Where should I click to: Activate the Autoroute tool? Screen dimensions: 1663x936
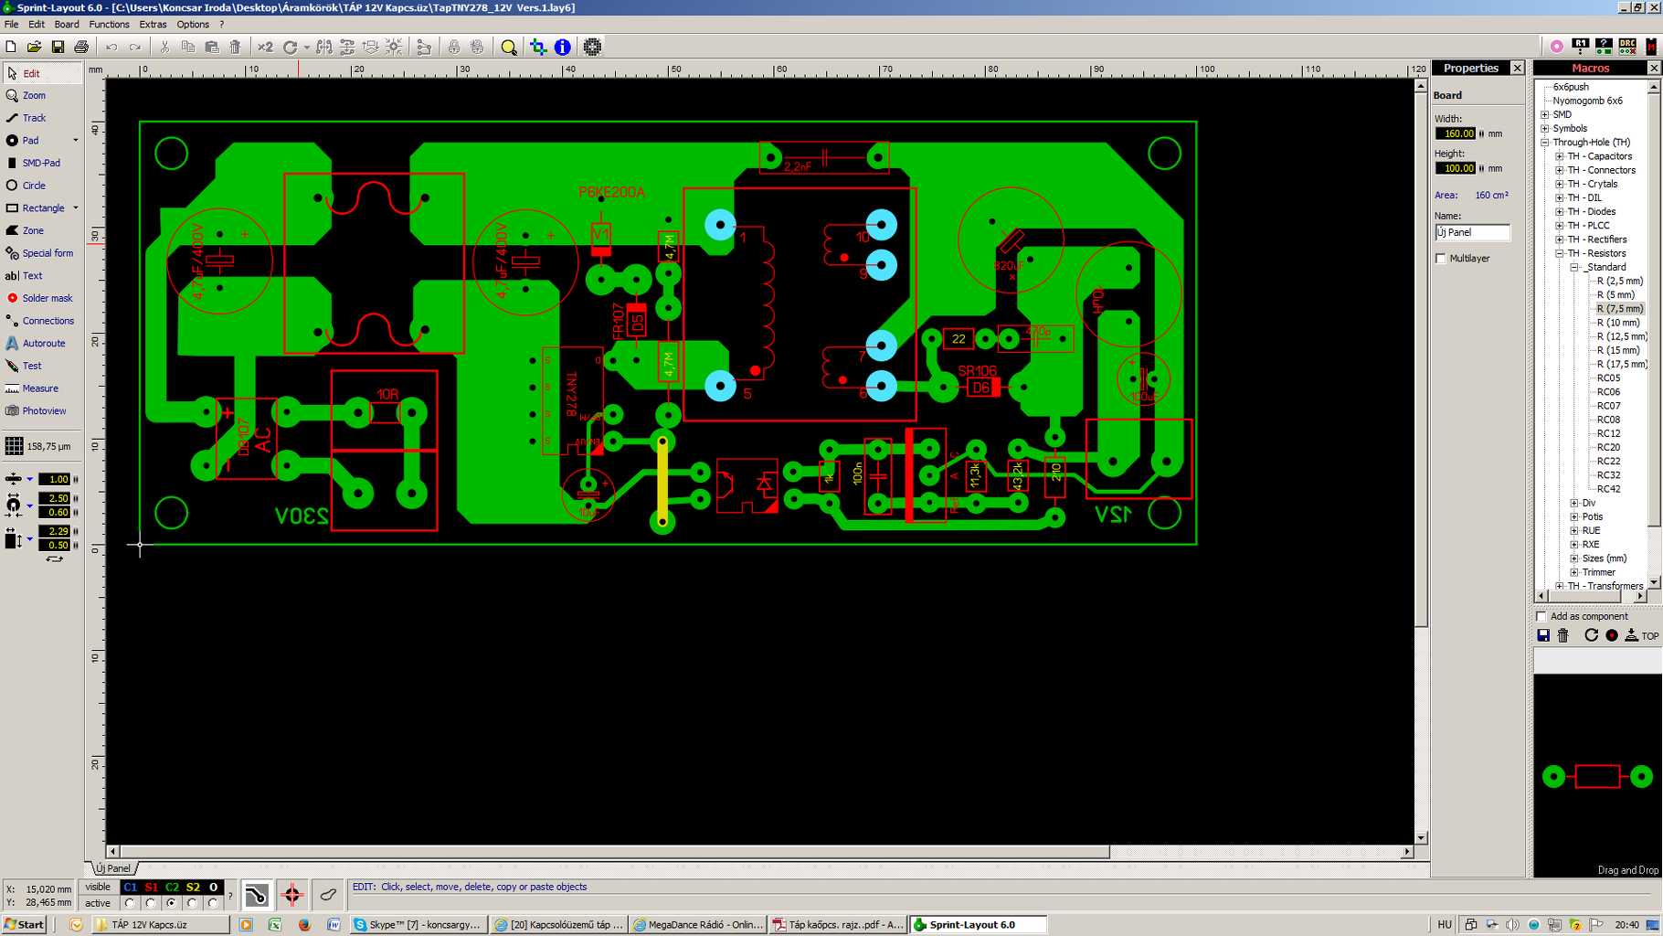point(41,344)
